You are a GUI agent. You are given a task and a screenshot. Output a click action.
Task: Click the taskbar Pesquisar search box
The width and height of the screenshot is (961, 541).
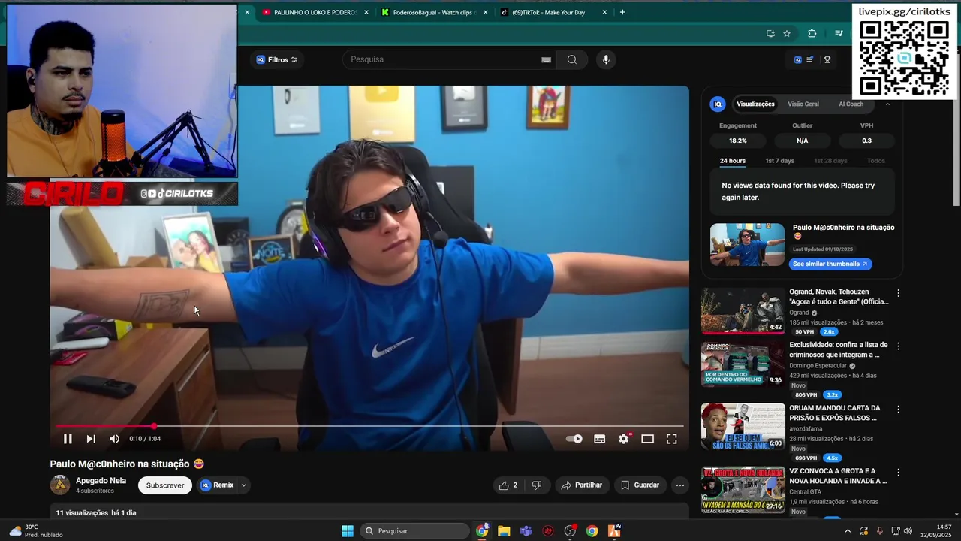pyautogui.click(x=414, y=531)
